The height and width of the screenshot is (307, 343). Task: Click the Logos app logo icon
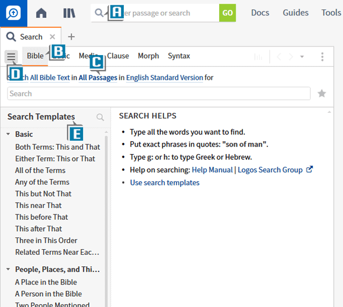(x=13, y=13)
